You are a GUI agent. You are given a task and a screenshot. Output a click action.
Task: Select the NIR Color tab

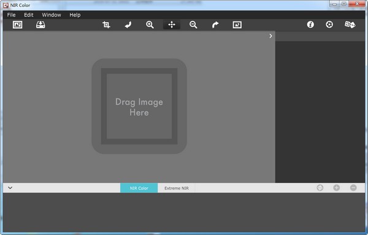tap(139, 188)
